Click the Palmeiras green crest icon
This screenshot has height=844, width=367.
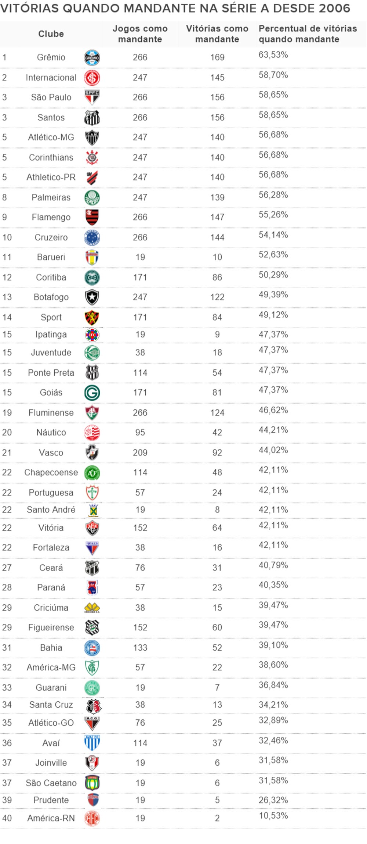pos(92,197)
